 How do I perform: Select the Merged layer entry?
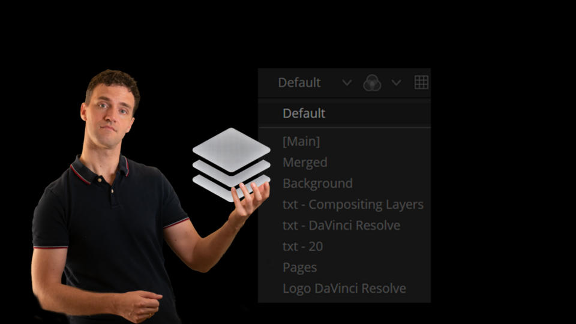click(x=305, y=163)
